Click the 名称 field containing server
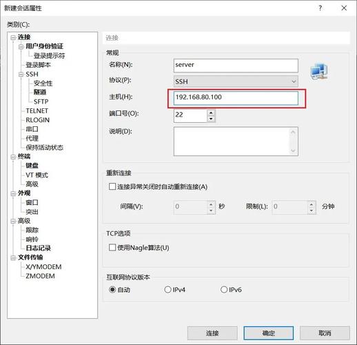Screen dimensions: 357x345 click(236, 66)
